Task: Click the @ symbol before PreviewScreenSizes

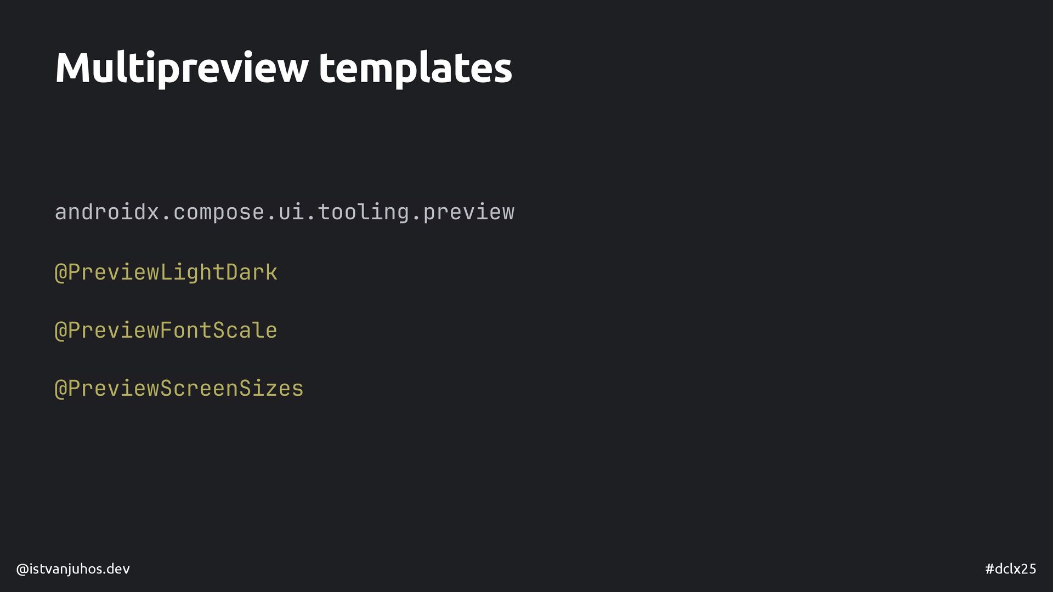Action: pos(61,389)
